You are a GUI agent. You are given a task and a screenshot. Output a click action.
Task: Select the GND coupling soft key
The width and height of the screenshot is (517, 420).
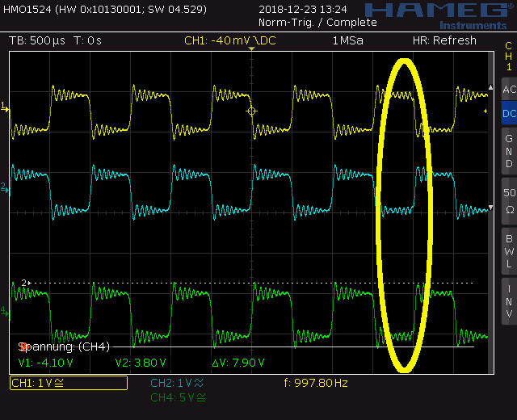(509, 151)
